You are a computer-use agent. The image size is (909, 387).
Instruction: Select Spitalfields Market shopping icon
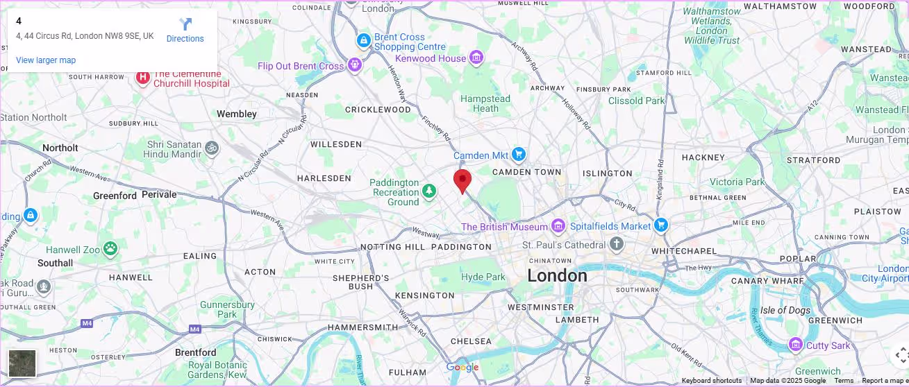pos(660,225)
